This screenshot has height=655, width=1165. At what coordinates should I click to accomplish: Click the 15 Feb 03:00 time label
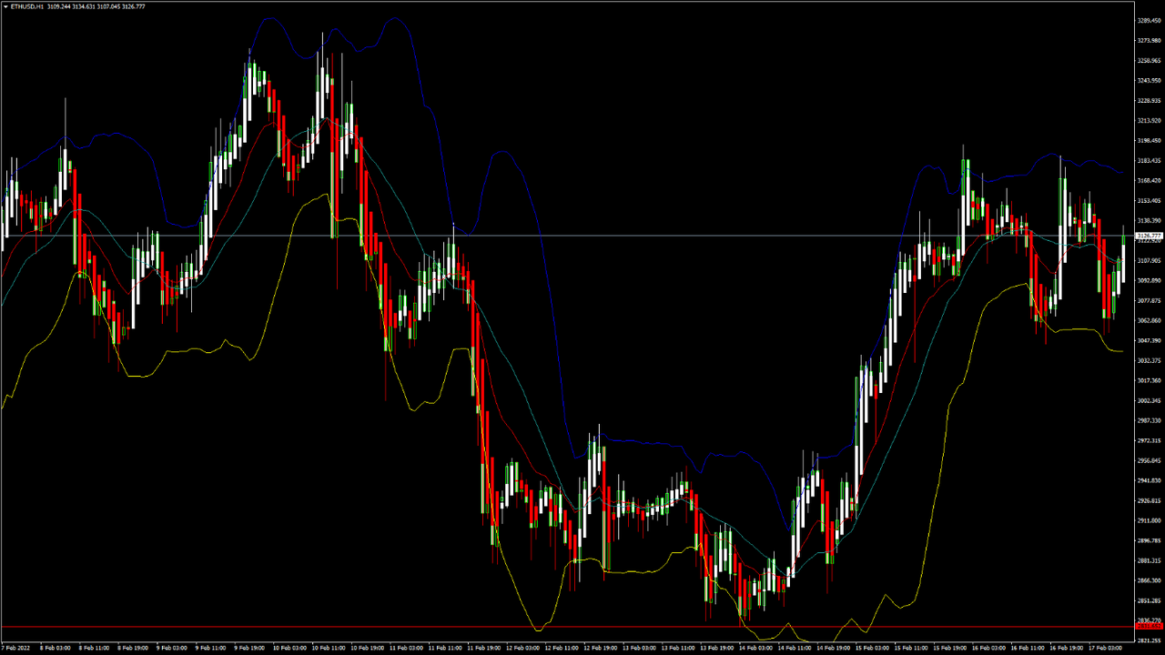pyautogui.click(x=872, y=649)
